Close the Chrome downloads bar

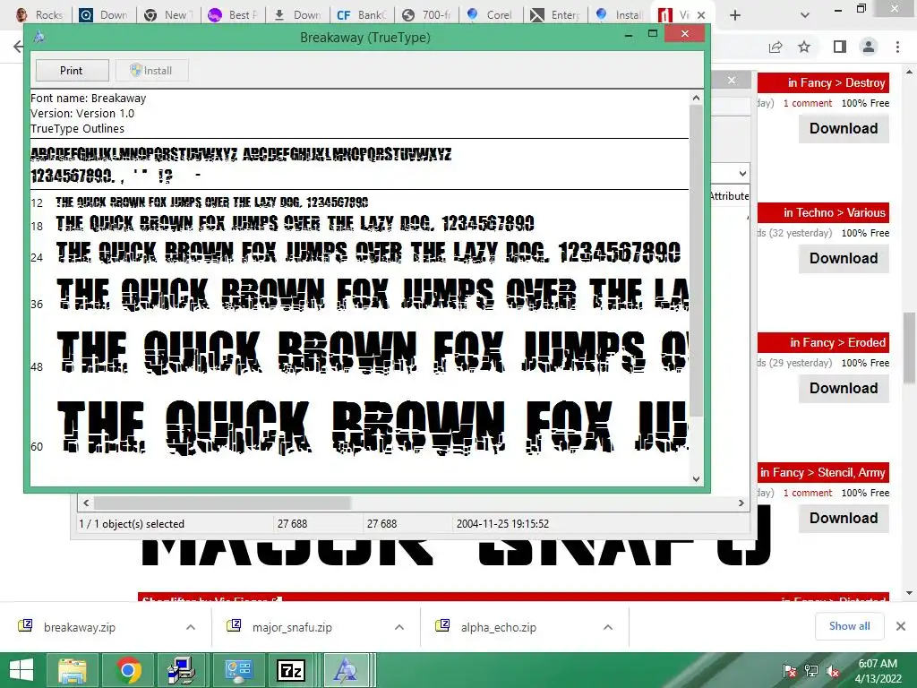901,626
